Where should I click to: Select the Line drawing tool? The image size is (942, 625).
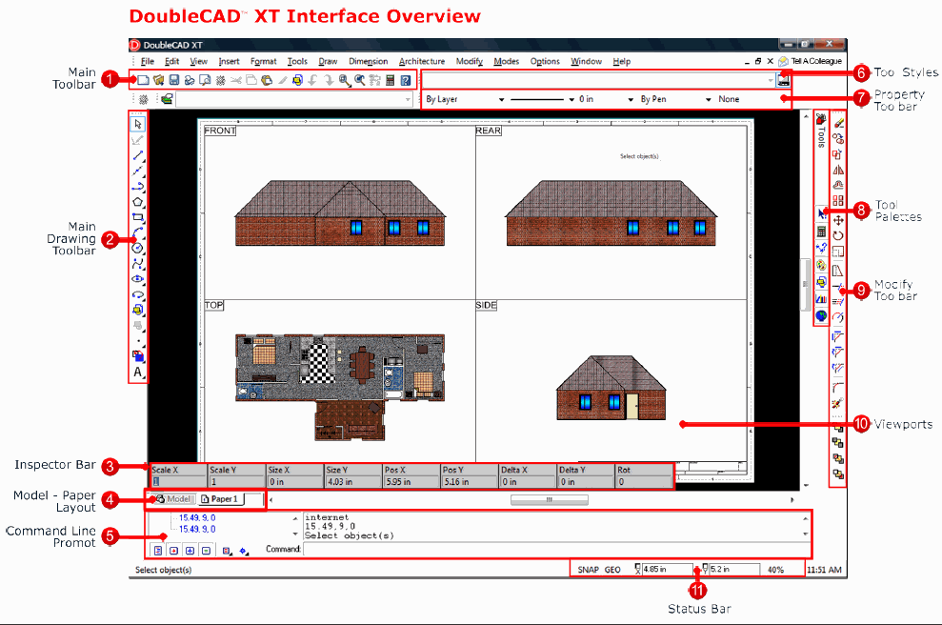(138, 155)
